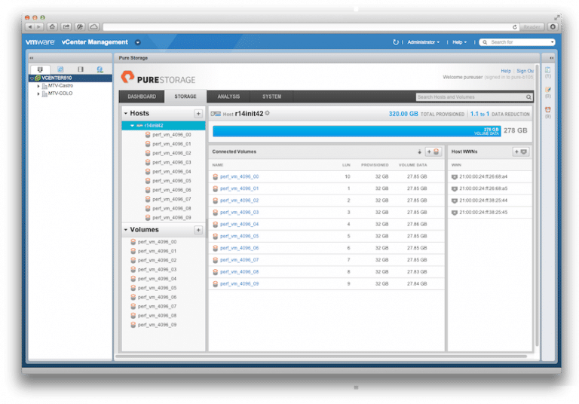The width and height of the screenshot is (579, 404).
Task: Sort Connected Volumes by LUN column
Action: coord(346,165)
